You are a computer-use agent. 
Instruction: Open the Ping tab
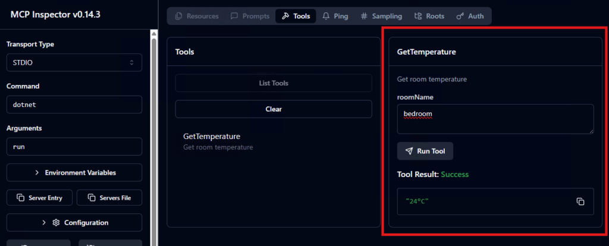335,16
